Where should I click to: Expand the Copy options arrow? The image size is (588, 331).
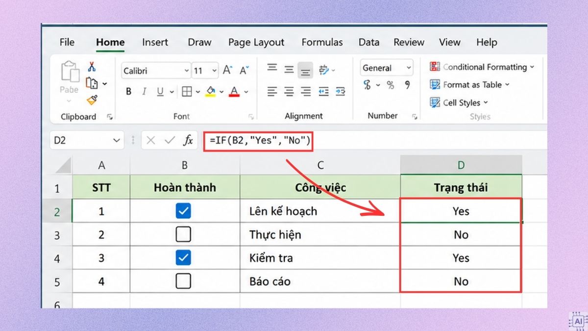click(x=104, y=84)
